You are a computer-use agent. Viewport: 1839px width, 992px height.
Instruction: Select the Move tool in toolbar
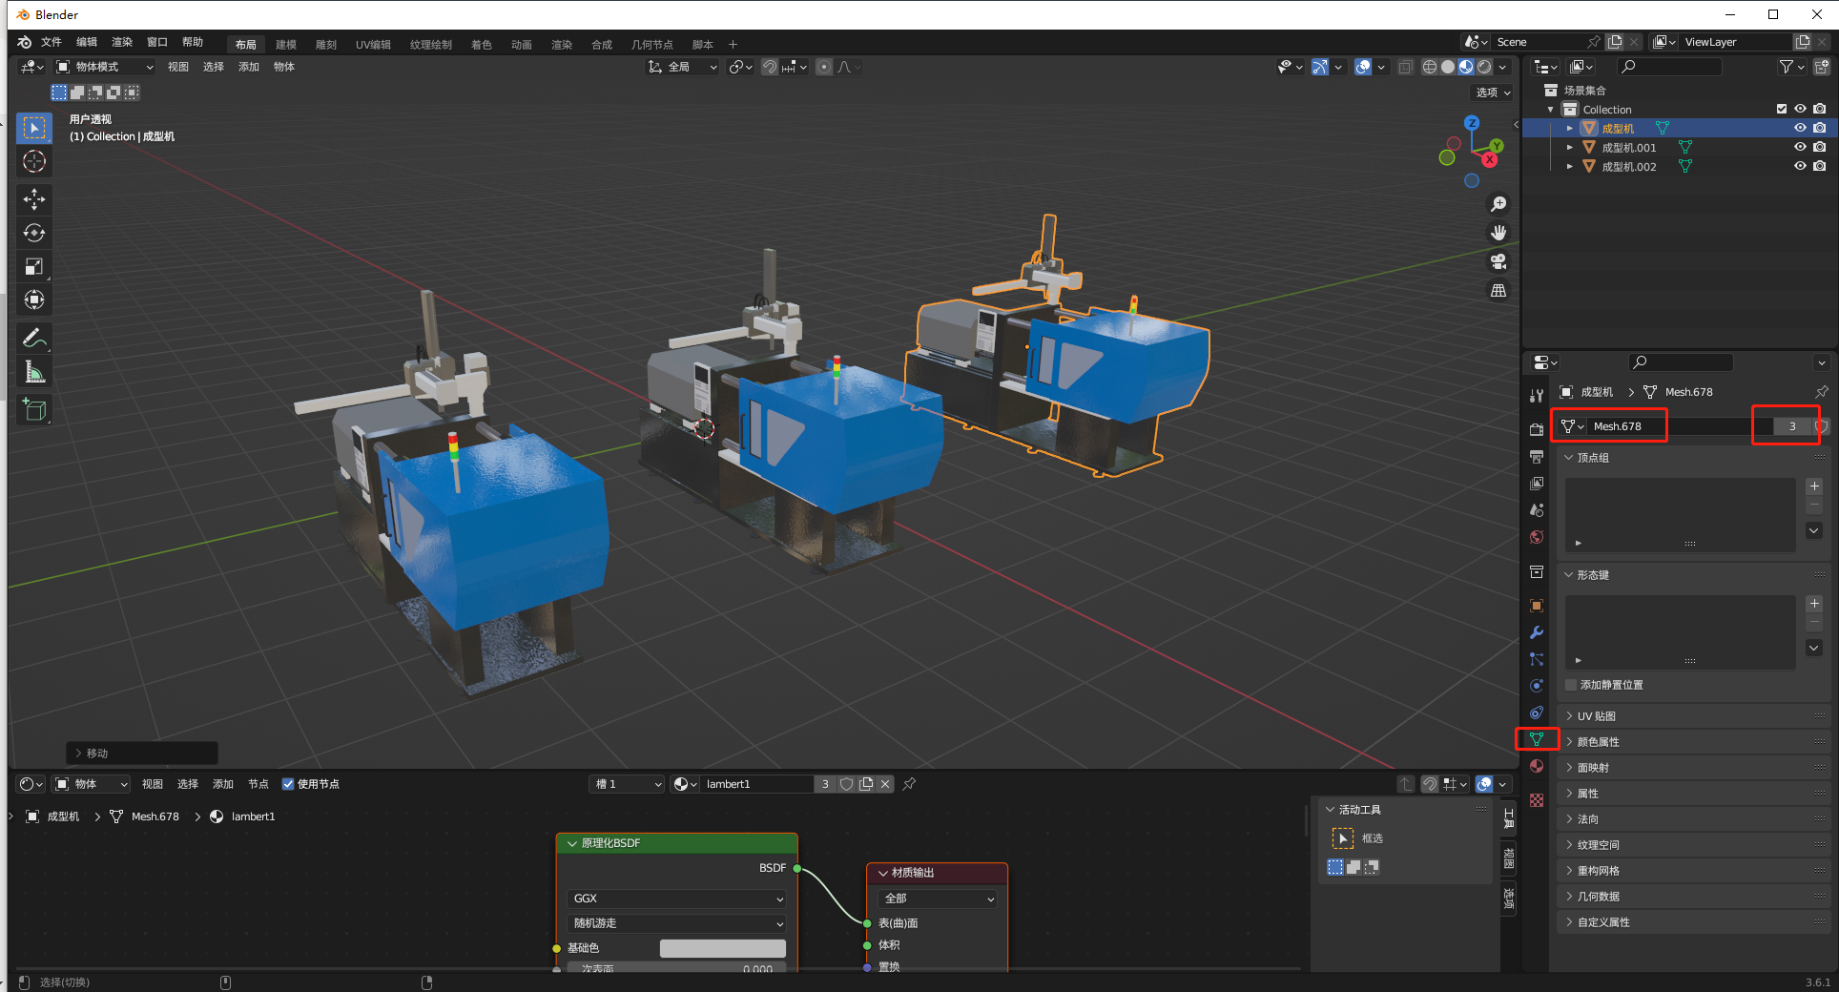click(34, 198)
